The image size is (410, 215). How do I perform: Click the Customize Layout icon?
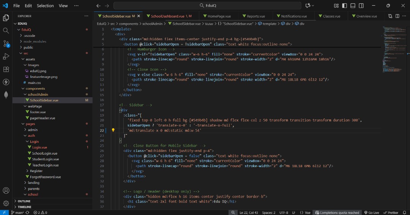pos(336,5)
